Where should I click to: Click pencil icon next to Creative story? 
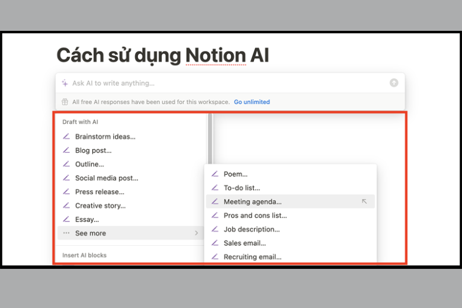coord(66,206)
